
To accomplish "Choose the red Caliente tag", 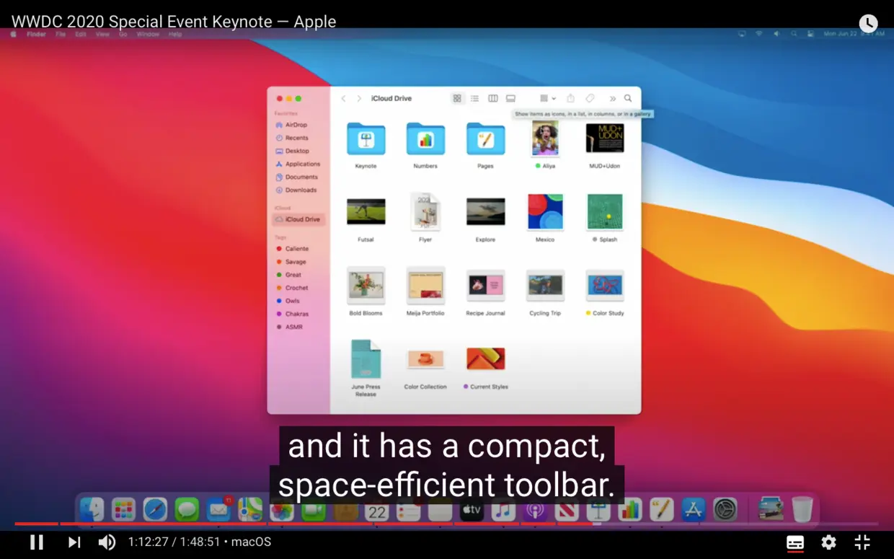I will pos(292,249).
